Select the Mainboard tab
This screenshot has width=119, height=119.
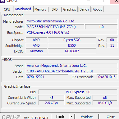click(x=23, y=9)
